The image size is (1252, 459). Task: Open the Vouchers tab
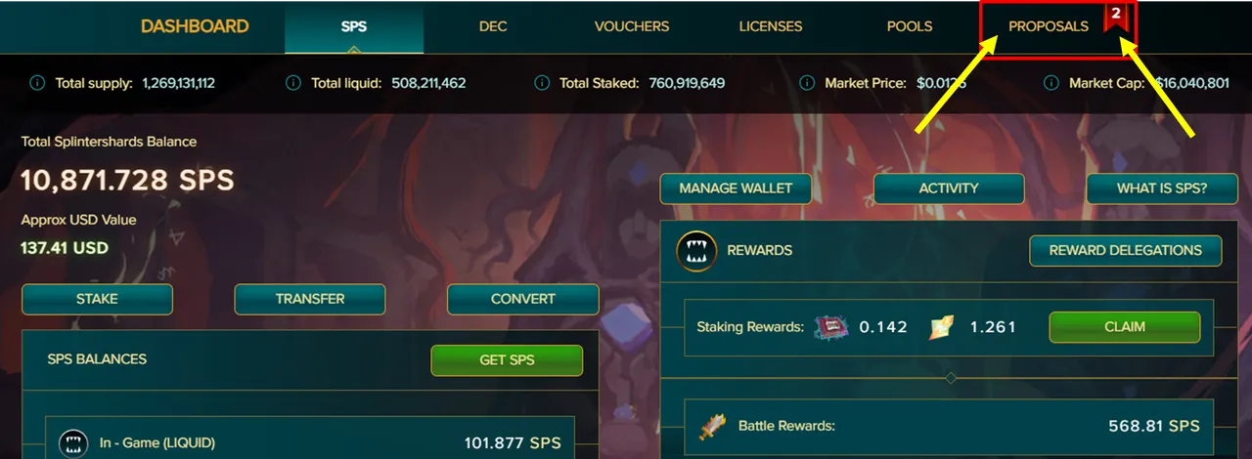(x=632, y=26)
